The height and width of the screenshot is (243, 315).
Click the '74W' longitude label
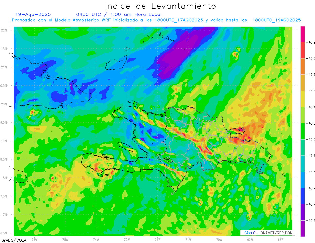point(96,239)
